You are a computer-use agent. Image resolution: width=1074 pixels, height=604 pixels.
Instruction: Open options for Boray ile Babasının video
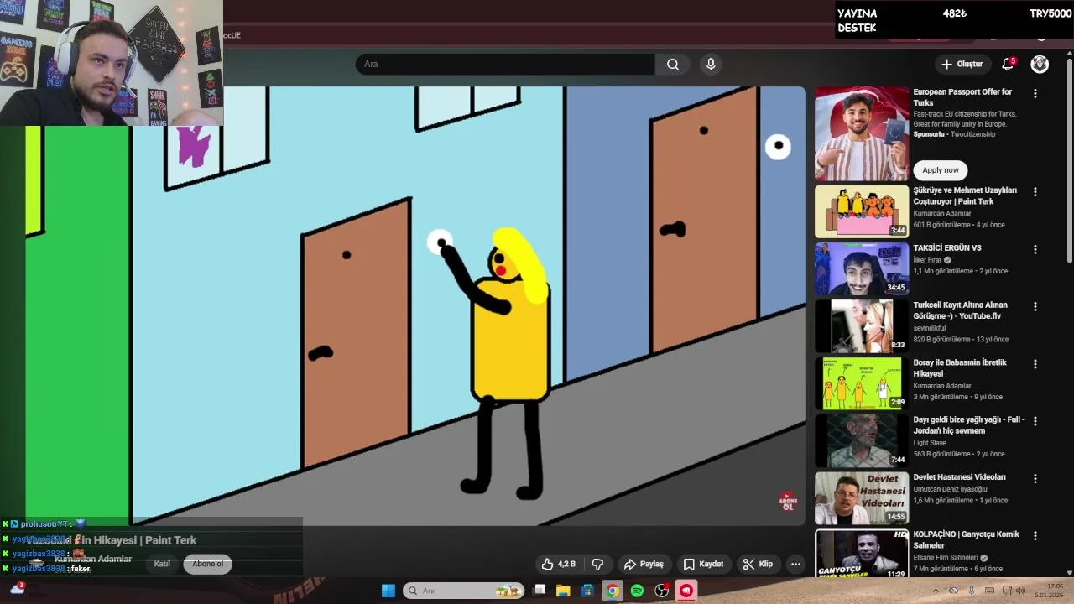[1035, 363]
